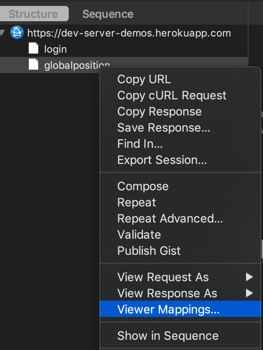Click the globalposition file icon
Screen dimensions: 263x350
pyautogui.click(x=34, y=65)
